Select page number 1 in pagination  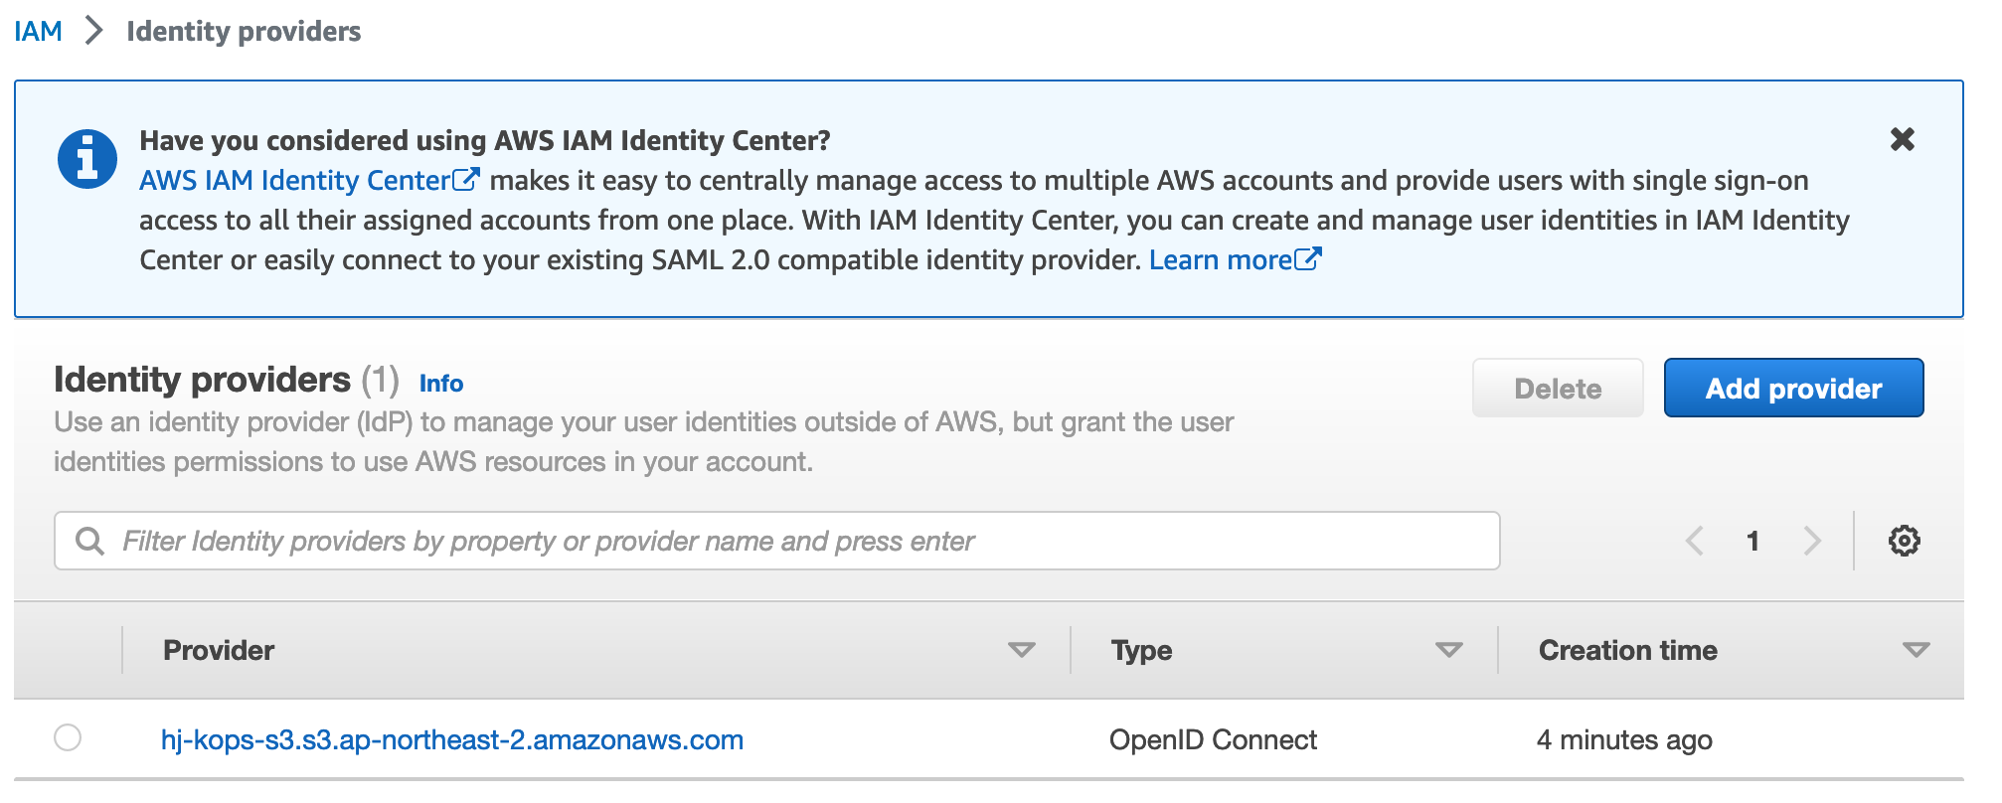1752,541
